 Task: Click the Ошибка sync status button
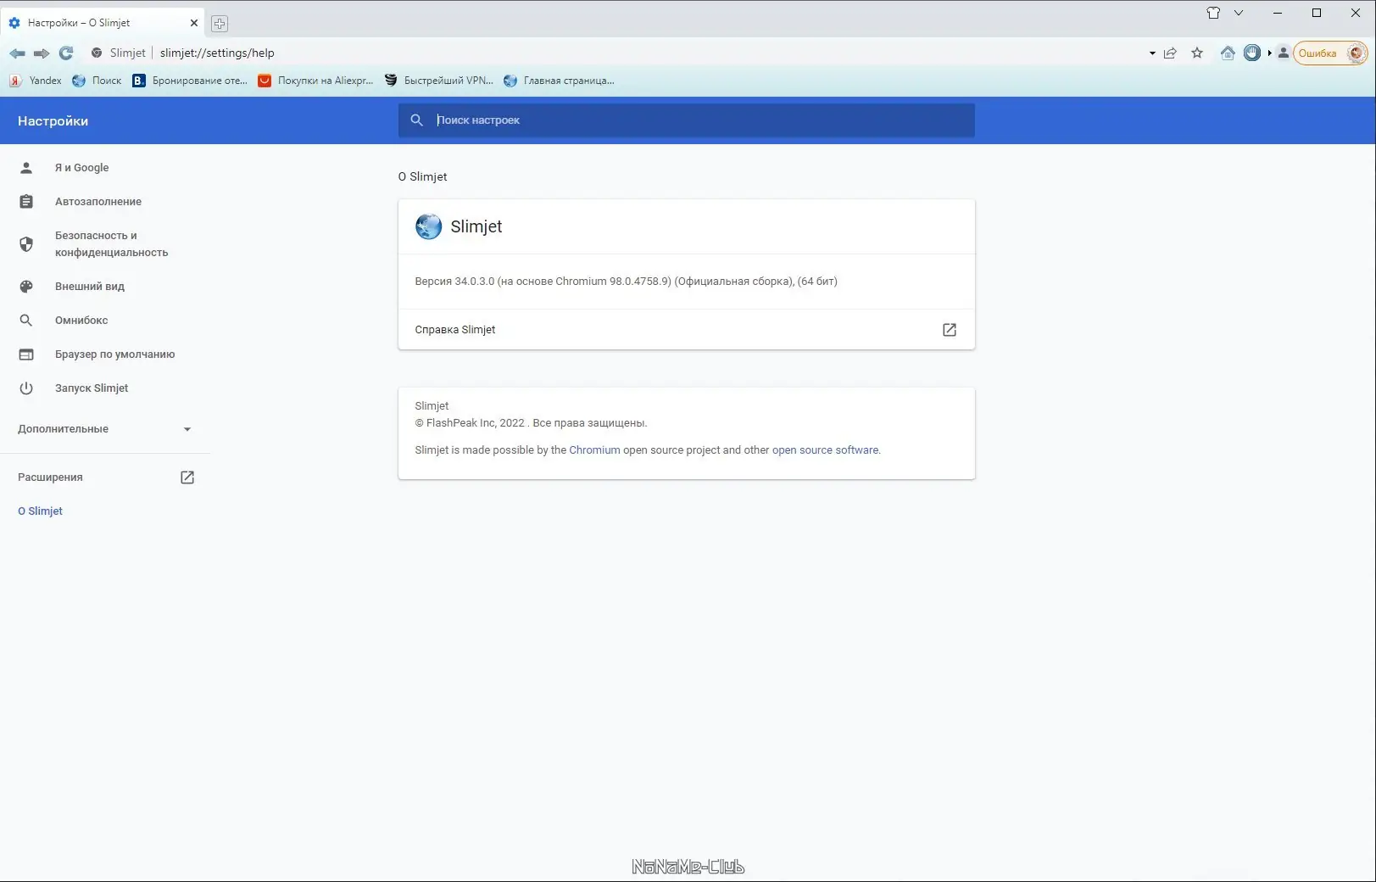[x=1318, y=53]
